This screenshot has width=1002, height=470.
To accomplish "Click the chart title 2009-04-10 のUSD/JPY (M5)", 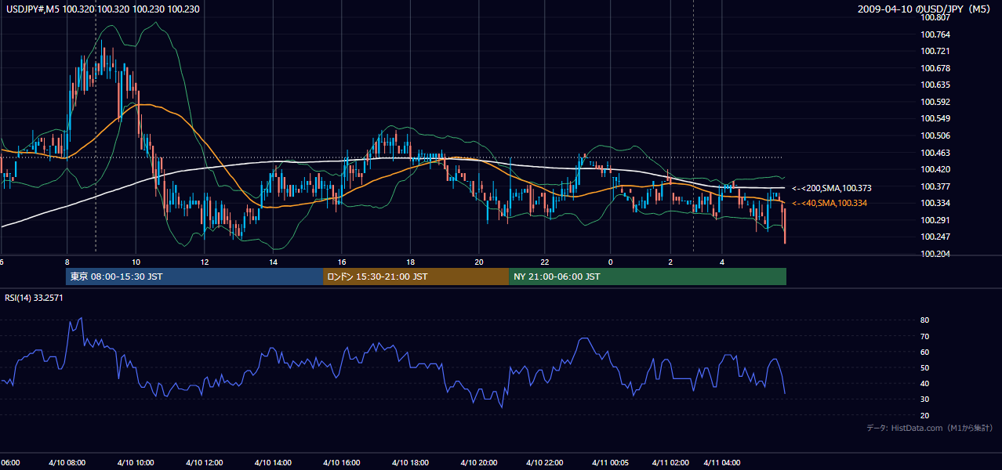I will click(x=924, y=9).
